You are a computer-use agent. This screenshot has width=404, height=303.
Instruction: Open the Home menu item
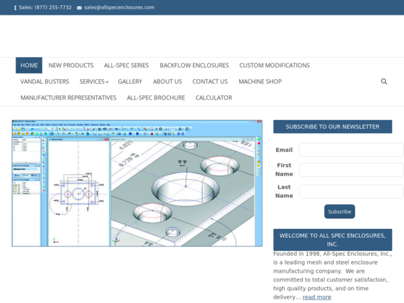tap(29, 65)
